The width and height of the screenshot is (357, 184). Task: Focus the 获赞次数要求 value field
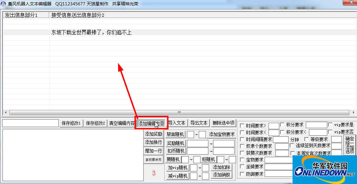[x=282, y=153]
